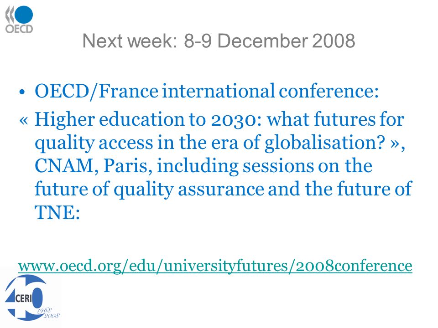Click the gray chevron marks on the OECD logo
This screenshot has height=328, width=438.
(10, 15)
